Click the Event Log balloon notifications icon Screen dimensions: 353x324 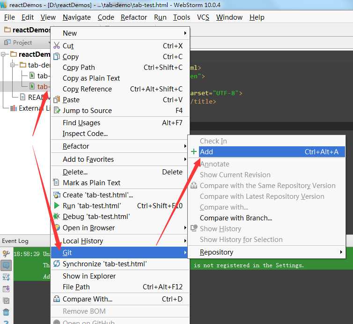(6, 265)
